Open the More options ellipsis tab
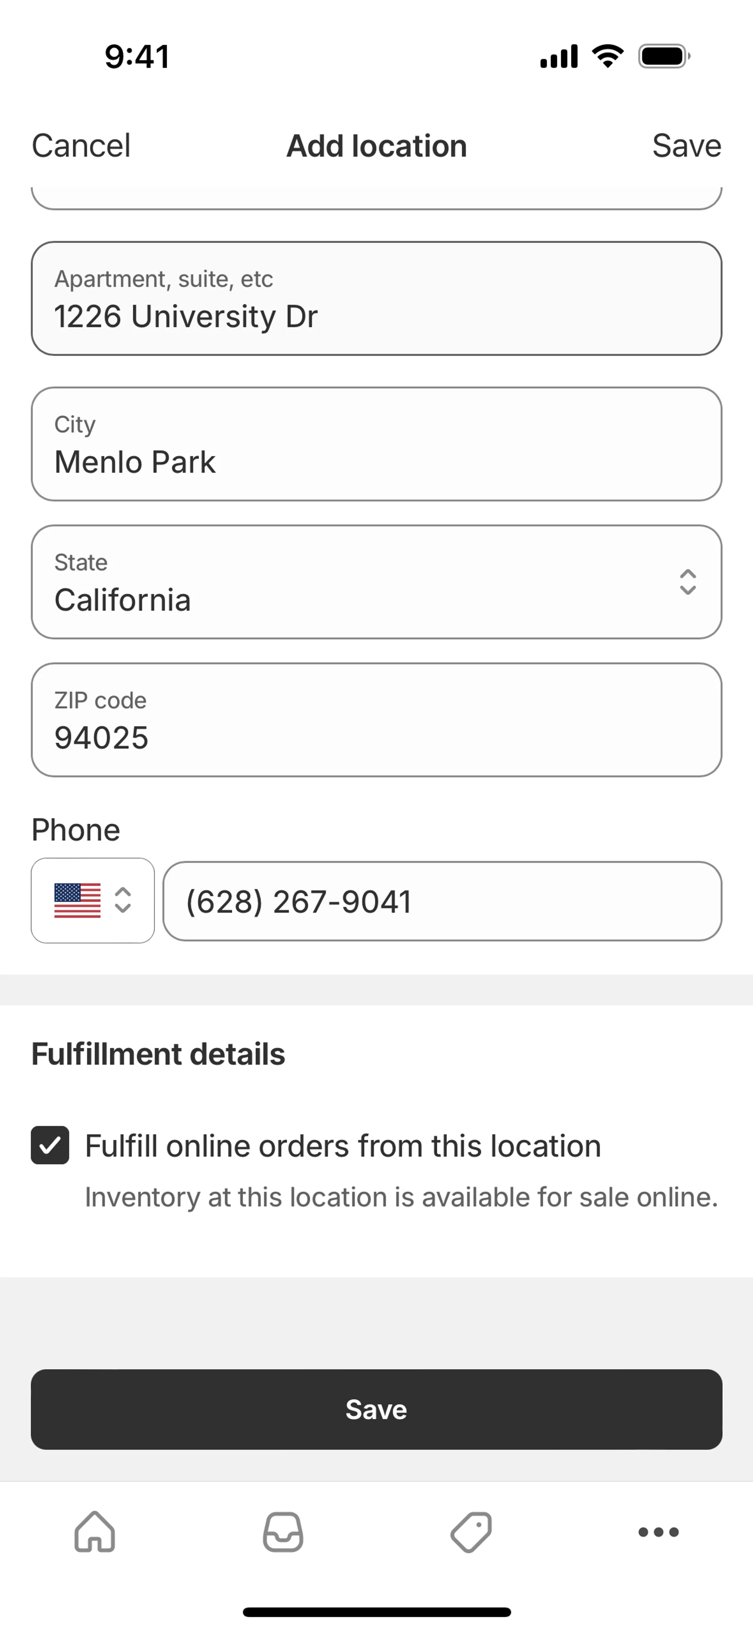Viewport: 753px width, 1632px height. point(658,1532)
